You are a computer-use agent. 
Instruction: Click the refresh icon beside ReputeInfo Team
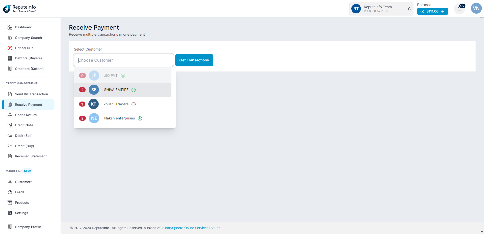pyautogui.click(x=409, y=9)
